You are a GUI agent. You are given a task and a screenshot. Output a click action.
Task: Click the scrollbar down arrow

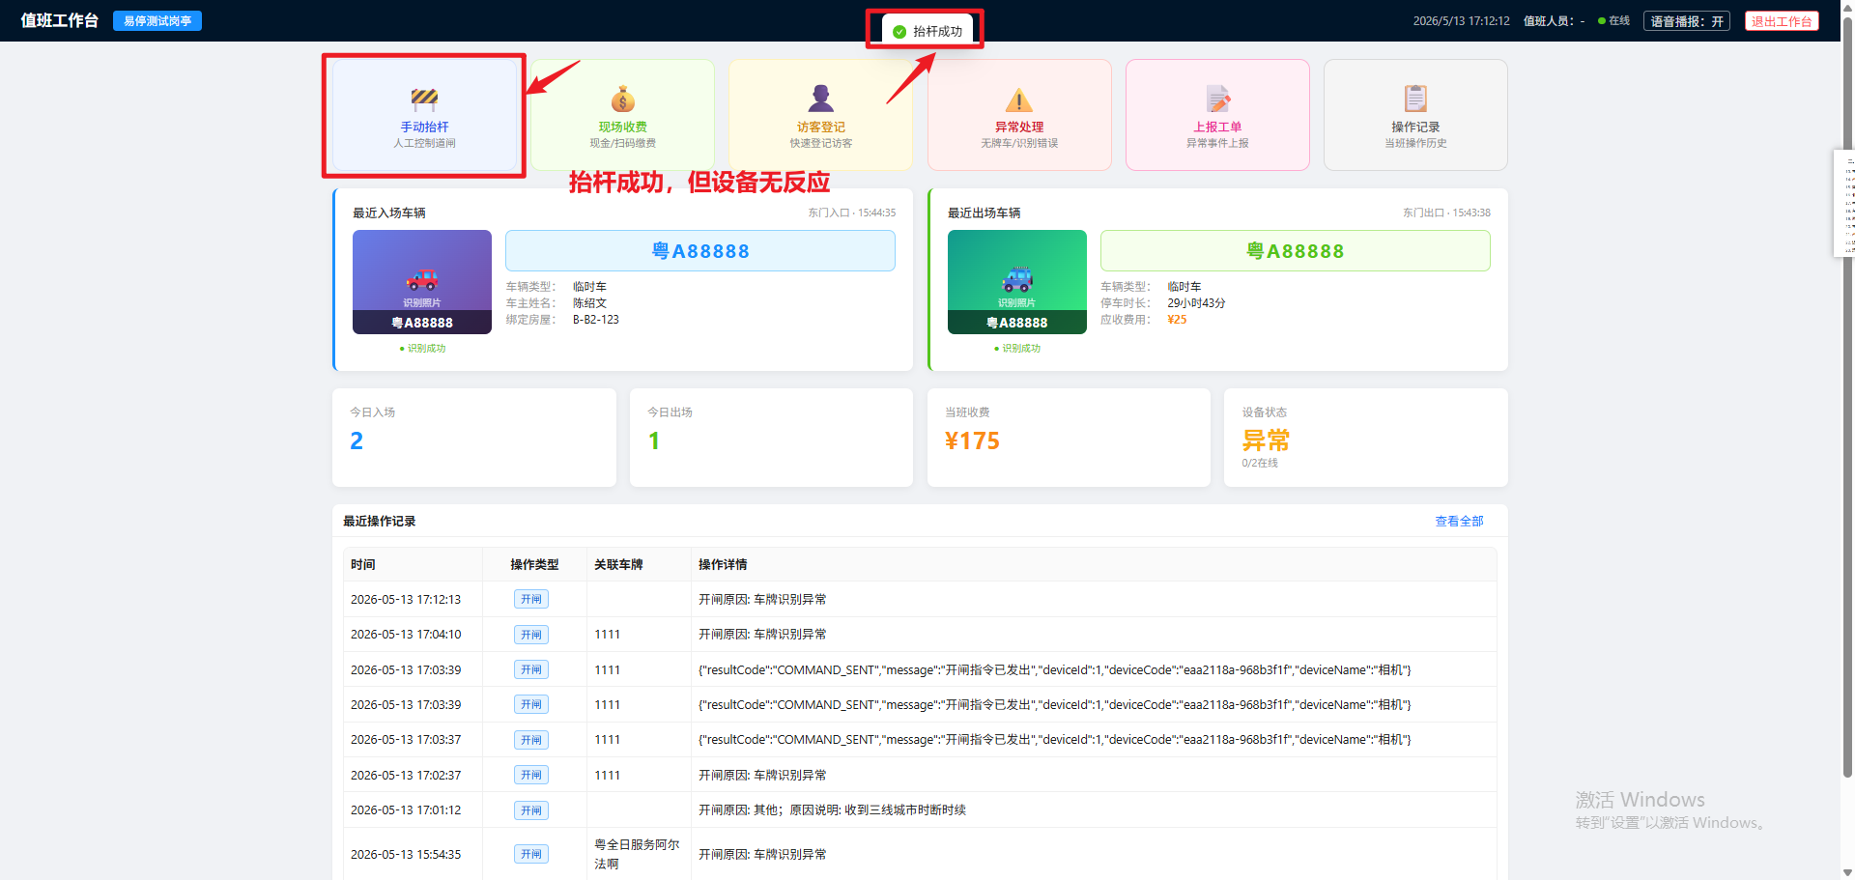pos(1847,872)
